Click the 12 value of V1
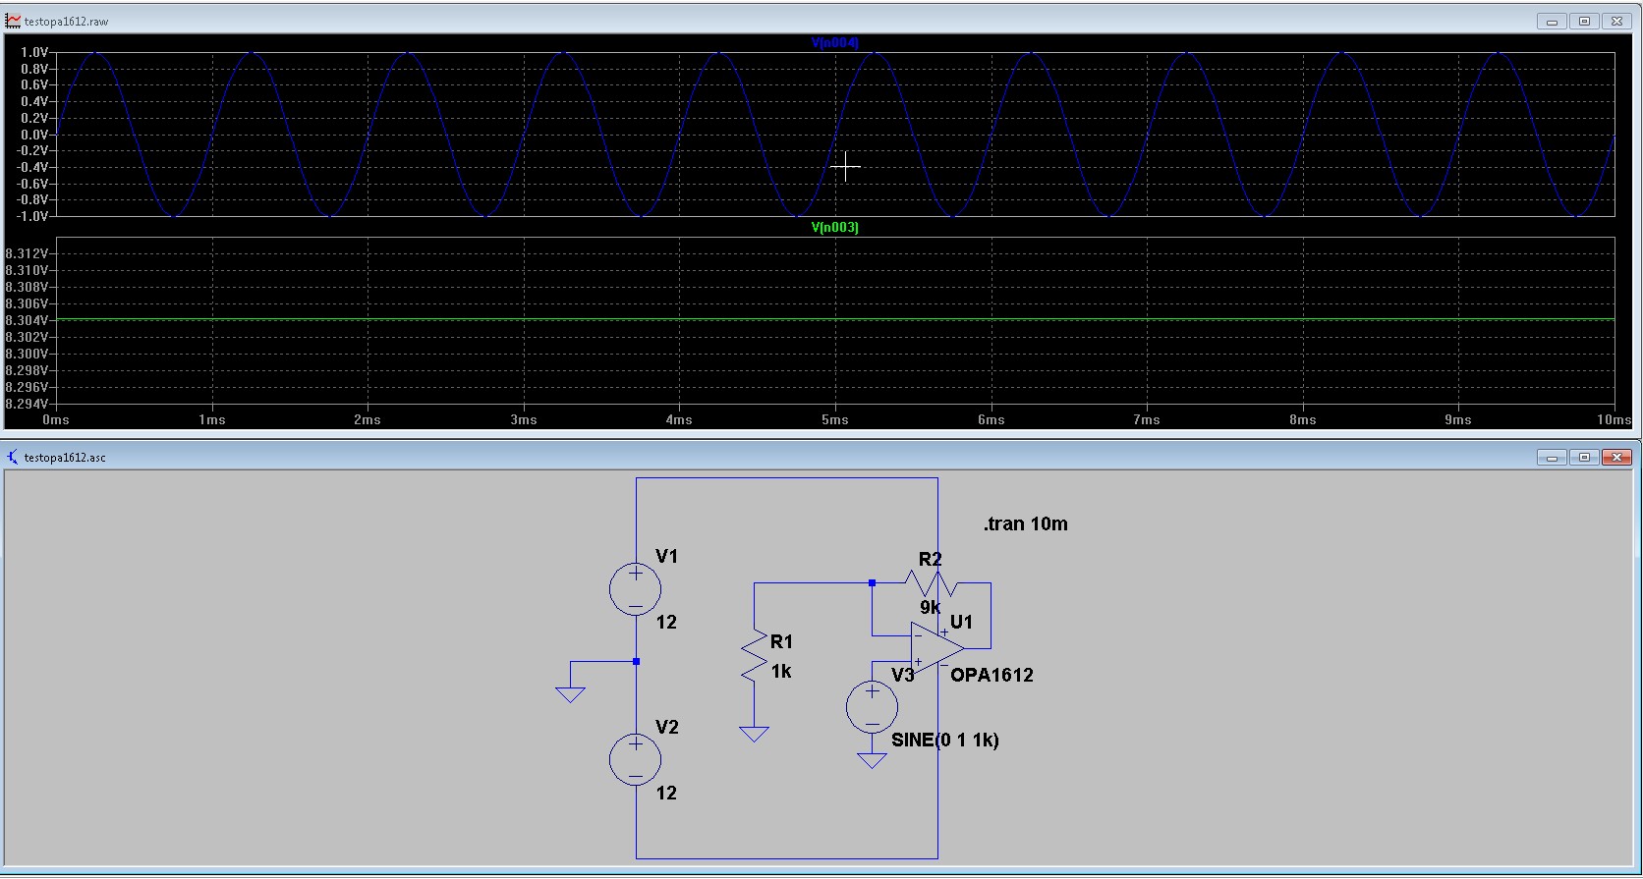The height and width of the screenshot is (879, 1643). [666, 622]
